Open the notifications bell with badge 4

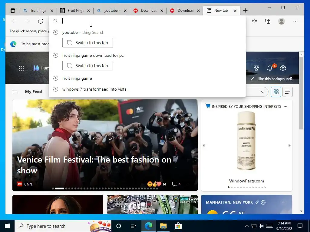[x=270, y=68]
